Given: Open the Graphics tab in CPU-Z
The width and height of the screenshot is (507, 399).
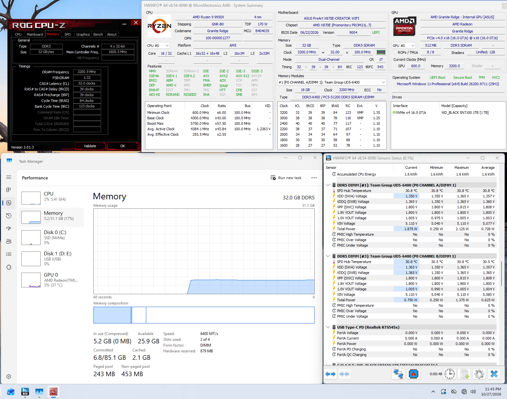Looking at the screenshot, I should [x=83, y=34].
